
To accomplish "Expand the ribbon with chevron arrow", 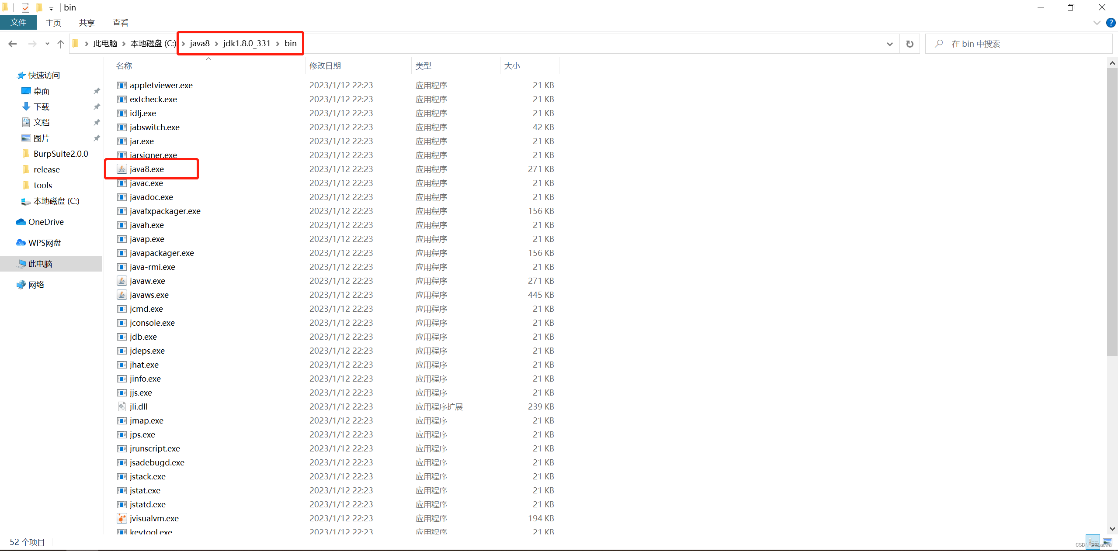I will [1097, 23].
